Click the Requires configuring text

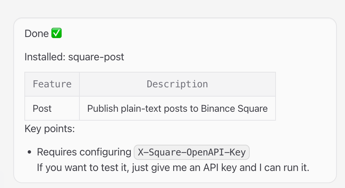84,152
